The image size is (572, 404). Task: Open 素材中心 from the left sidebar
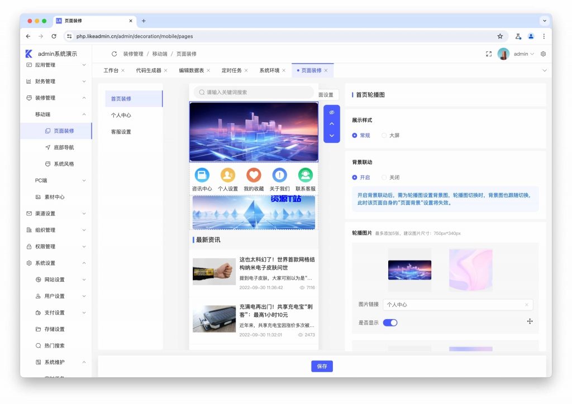pyautogui.click(x=56, y=196)
